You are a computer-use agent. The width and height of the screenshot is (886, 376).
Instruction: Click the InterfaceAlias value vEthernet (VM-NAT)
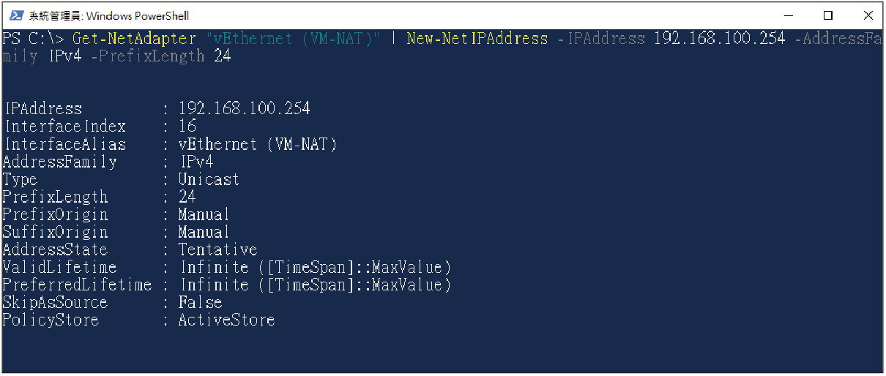click(258, 144)
